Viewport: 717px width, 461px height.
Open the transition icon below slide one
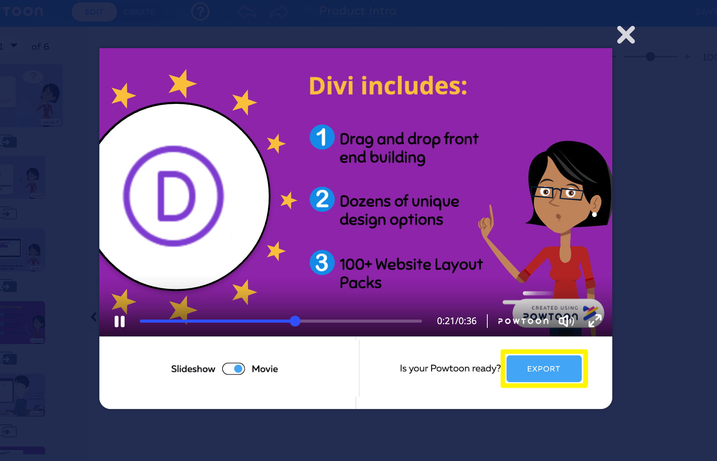point(9,141)
